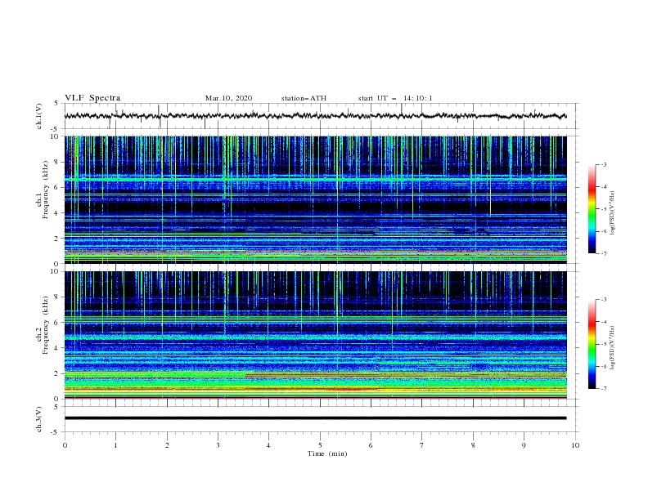The width and height of the screenshot is (648, 500).
Task: Click the date 'Mar.10, 2020'
Action: click(228, 98)
